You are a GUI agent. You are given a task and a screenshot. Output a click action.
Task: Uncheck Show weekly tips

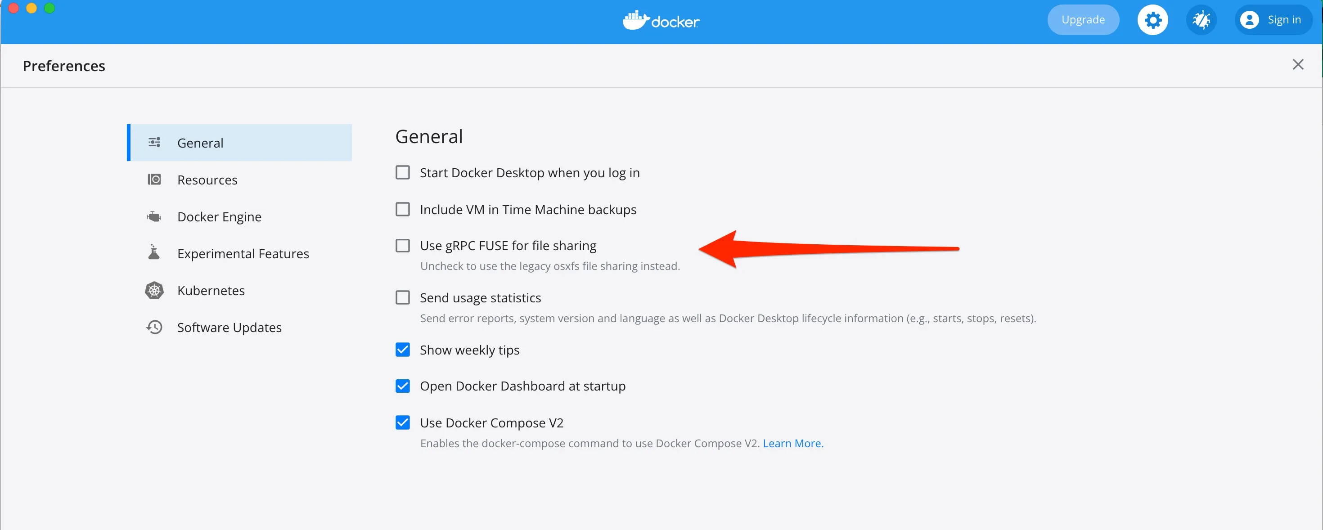[403, 350]
